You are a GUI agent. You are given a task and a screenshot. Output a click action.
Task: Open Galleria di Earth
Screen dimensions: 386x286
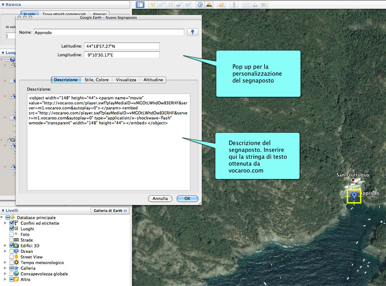point(110,211)
